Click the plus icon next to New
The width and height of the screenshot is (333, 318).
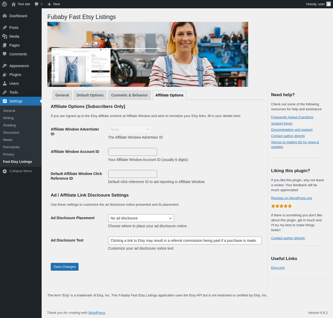tap(49, 4)
